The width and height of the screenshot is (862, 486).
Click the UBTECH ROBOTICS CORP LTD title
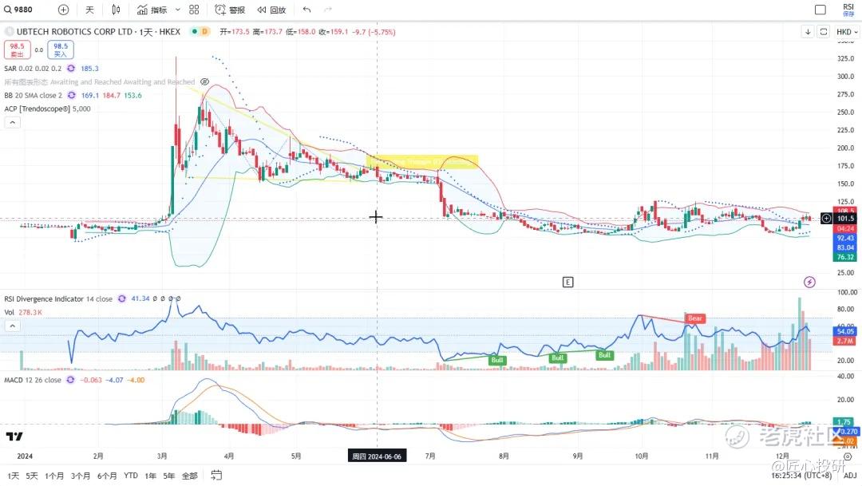pos(74,32)
